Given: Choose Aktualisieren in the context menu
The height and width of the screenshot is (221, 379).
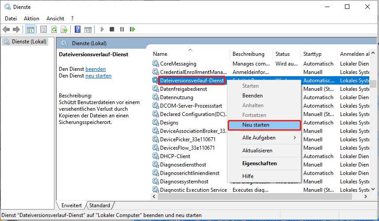Looking at the screenshot, I should pyautogui.click(x=264, y=151).
